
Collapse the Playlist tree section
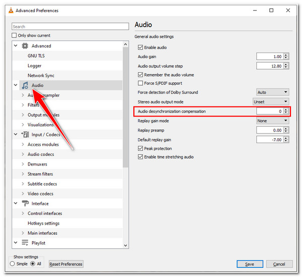pos(16,243)
